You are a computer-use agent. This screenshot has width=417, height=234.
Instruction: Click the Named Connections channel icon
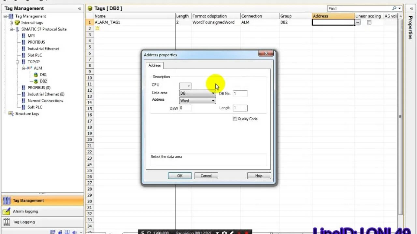tap(23, 101)
